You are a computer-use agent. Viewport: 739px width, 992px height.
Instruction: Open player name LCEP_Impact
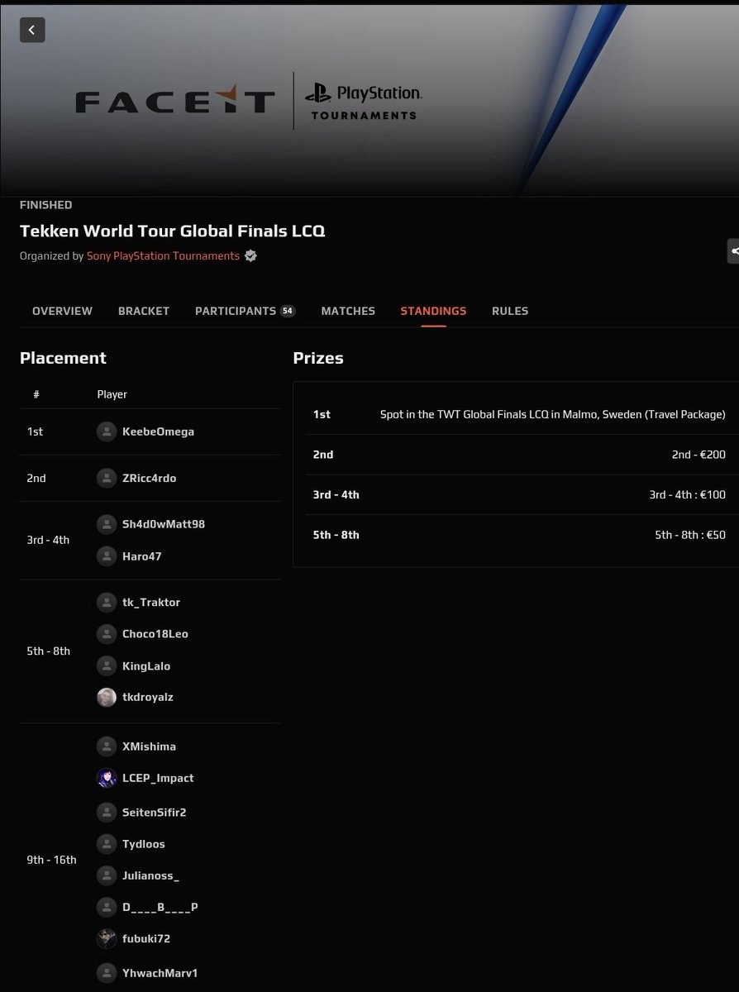pos(158,778)
